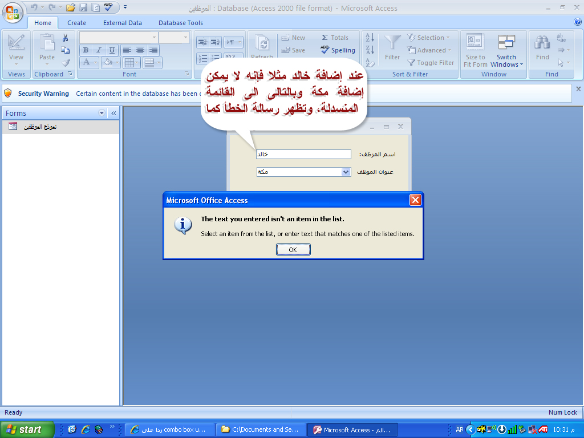Click the Totals sigma button
The width and height of the screenshot is (584, 438).
pos(335,38)
